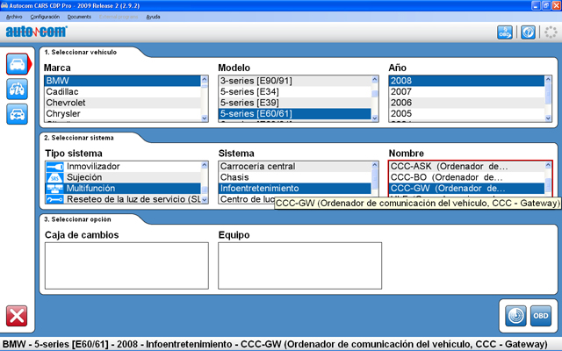Open the Documents menu
The width and height of the screenshot is (562, 351).
coord(79,17)
